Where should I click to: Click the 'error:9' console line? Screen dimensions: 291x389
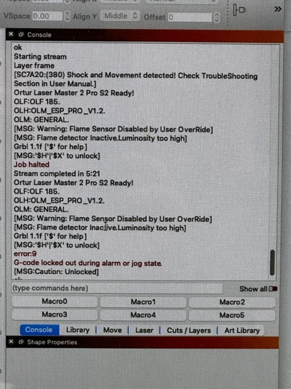pos(25,254)
